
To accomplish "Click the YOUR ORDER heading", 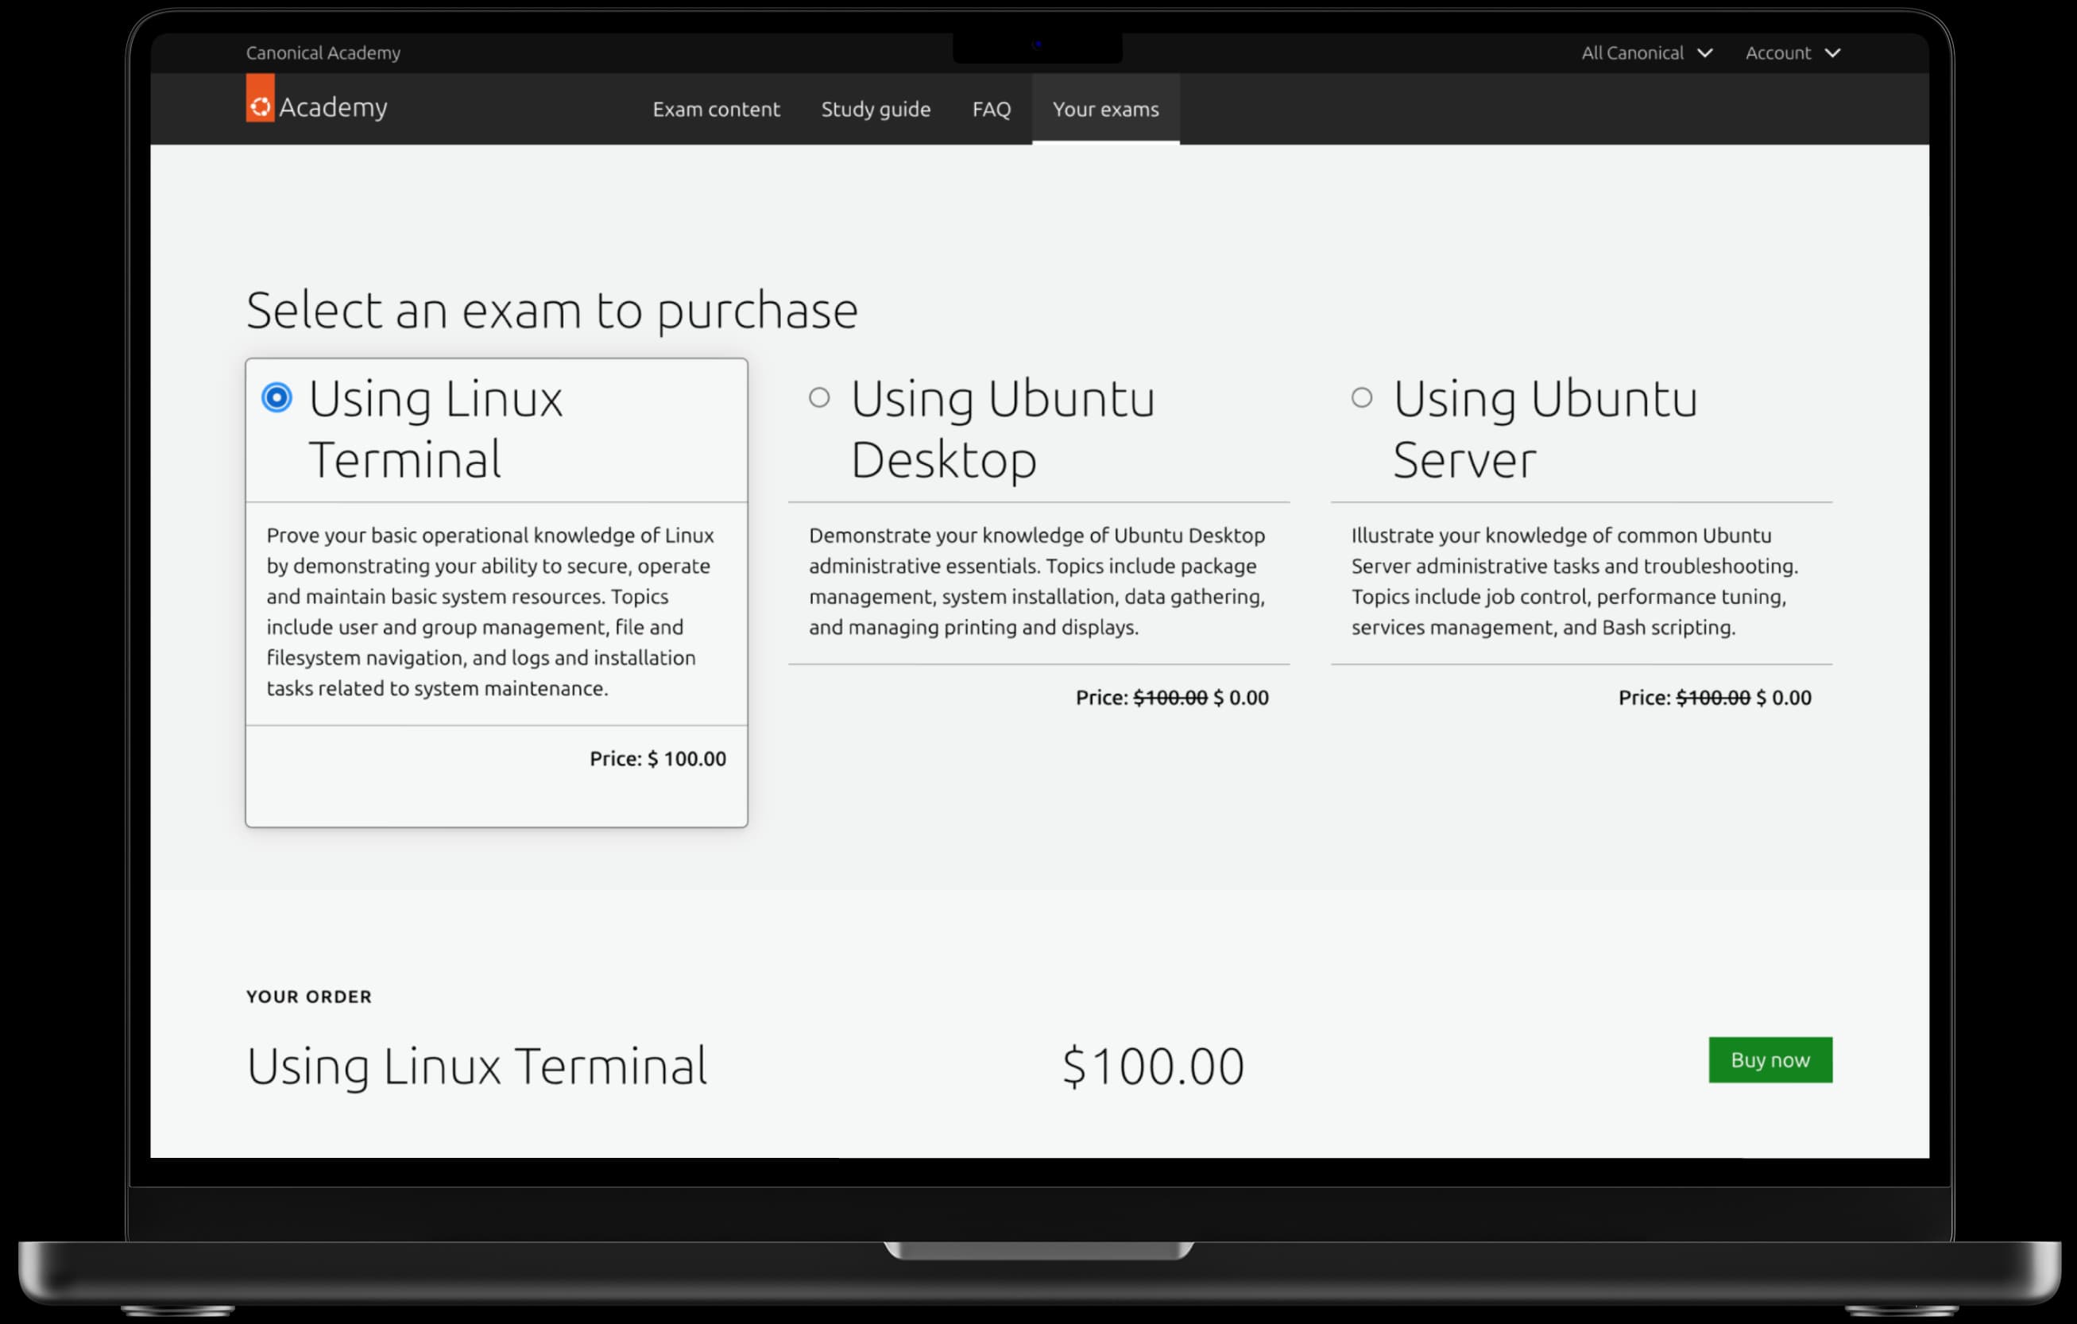I will click(x=309, y=997).
